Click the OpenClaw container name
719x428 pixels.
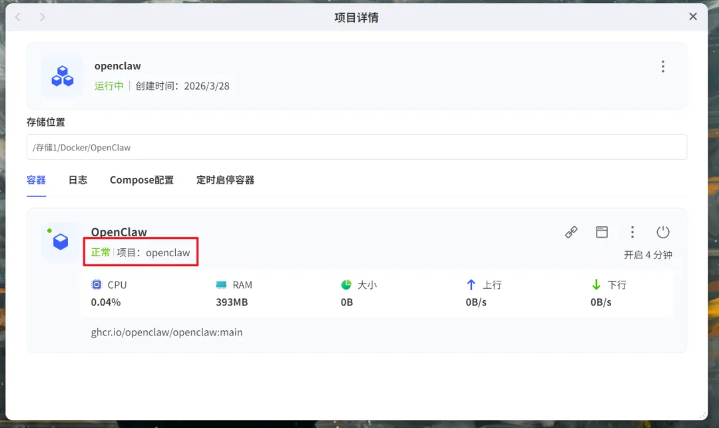click(x=119, y=232)
